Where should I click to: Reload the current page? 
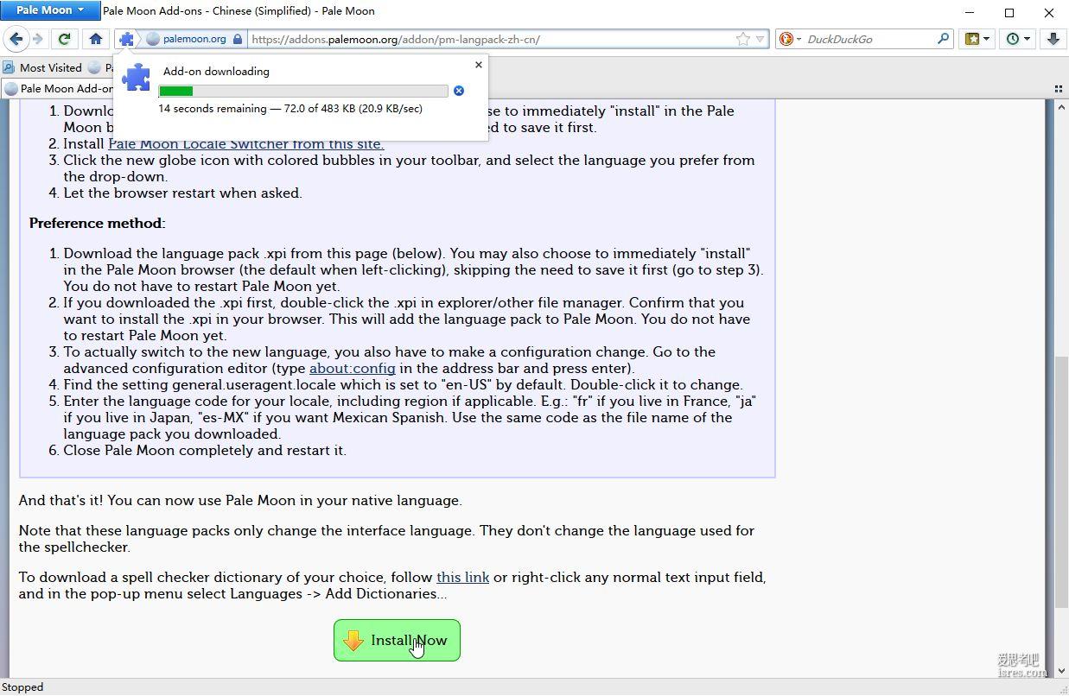pyautogui.click(x=64, y=39)
